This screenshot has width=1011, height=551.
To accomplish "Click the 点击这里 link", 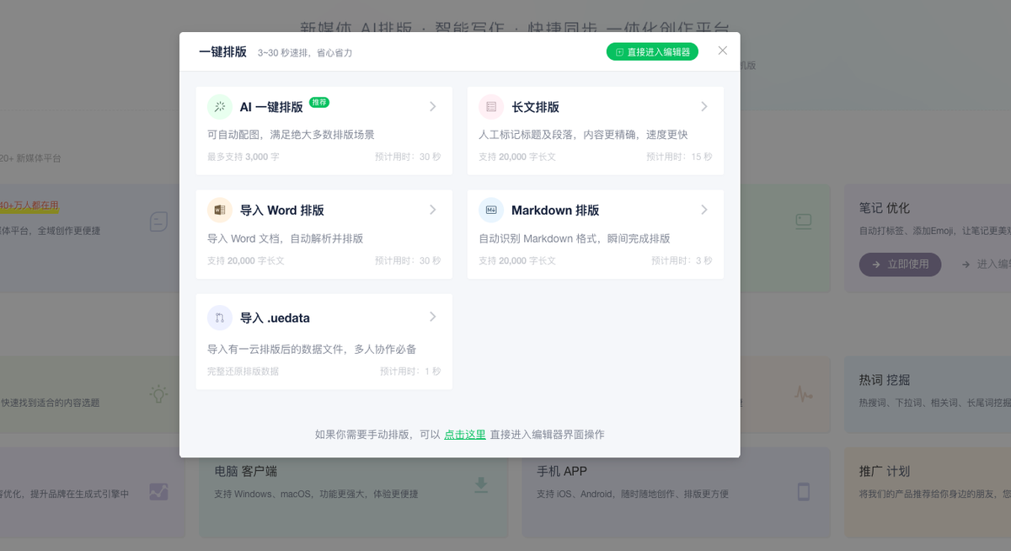I will click(465, 435).
